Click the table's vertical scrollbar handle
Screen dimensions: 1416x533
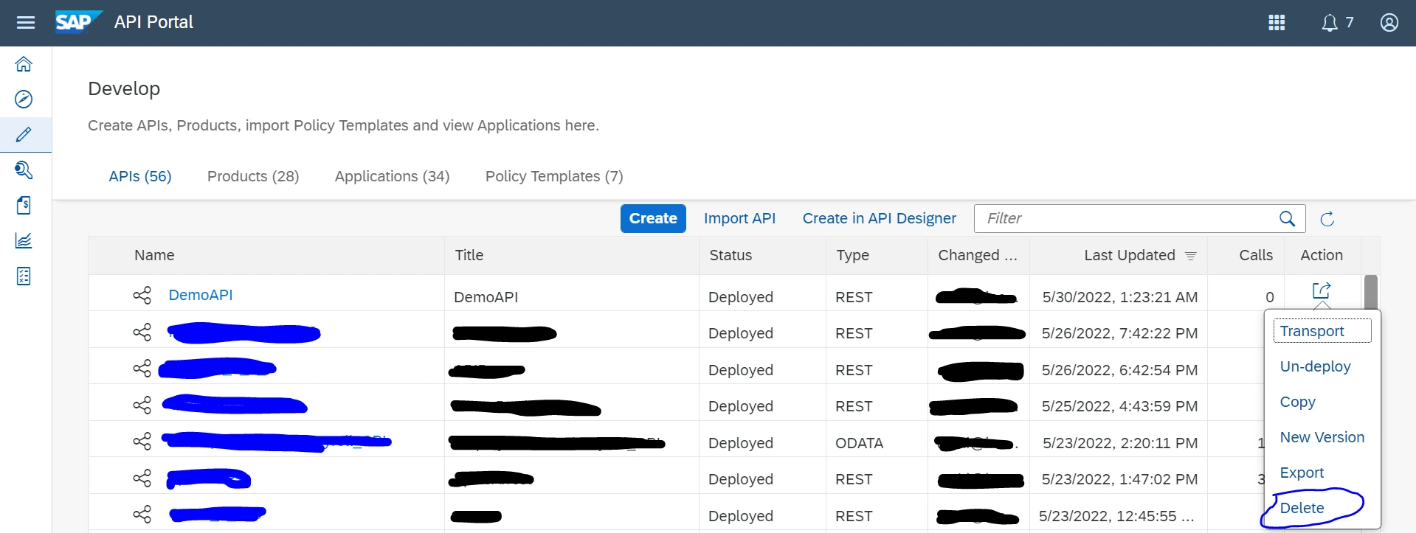coord(1370,292)
